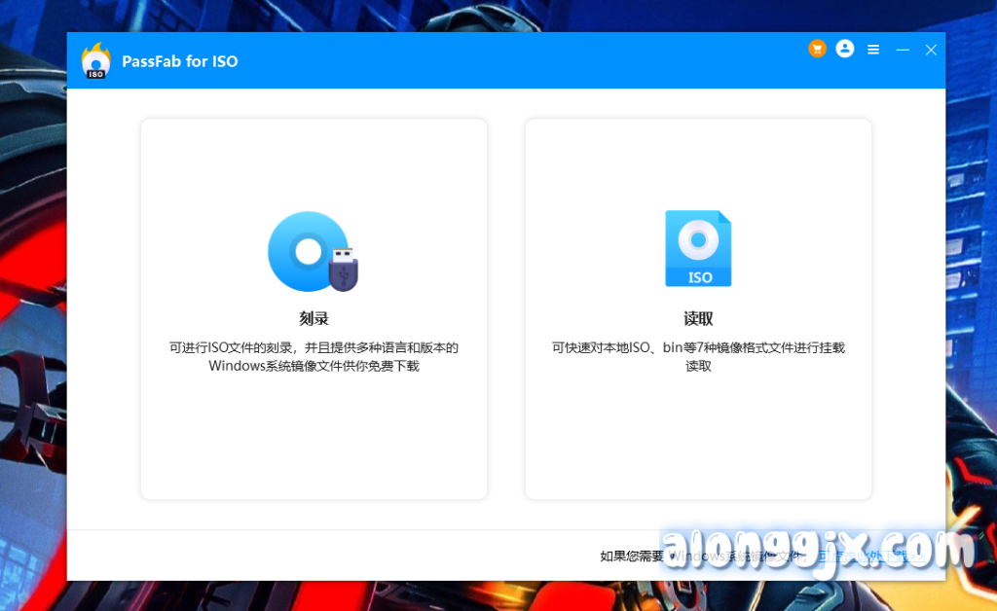Select the 读取 read option label
The width and height of the screenshot is (997, 611).
[x=698, y=318]
